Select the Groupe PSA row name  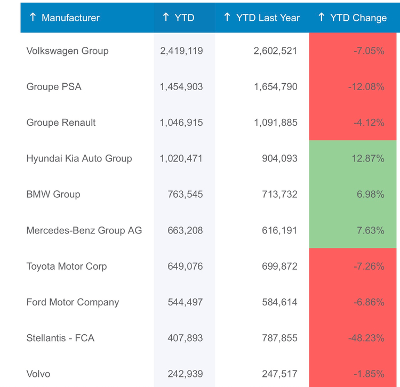click(54, 87)
